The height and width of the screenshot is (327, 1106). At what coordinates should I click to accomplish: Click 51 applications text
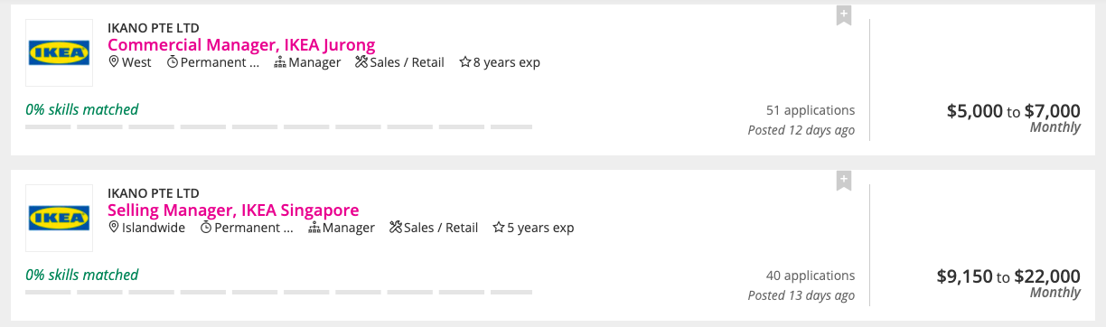pos(811,110)
